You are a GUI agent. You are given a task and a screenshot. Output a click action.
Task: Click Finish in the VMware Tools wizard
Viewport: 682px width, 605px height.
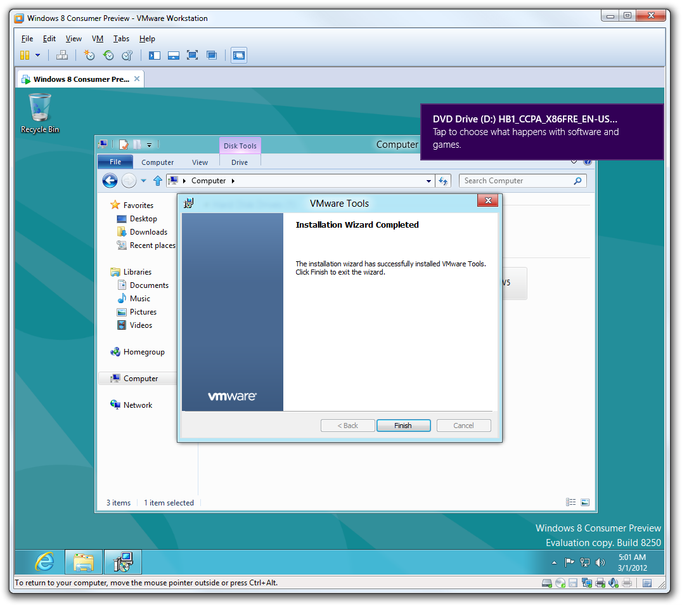pyautogui.click(x=403, y=426)
